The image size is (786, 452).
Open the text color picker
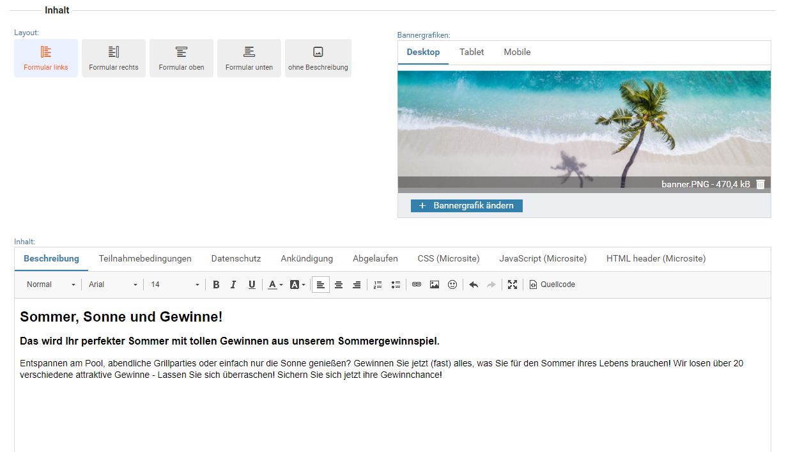[275, 284]
